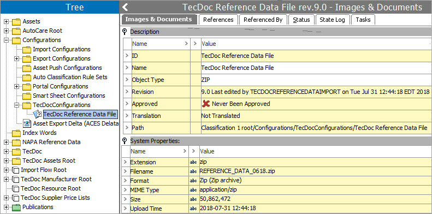
Task: Click the TecDoc Reference Data File asset icon
Action: click(x=37, y=114)
